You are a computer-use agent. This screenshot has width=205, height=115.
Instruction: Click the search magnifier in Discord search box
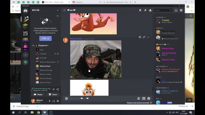[x=170, y=10]
